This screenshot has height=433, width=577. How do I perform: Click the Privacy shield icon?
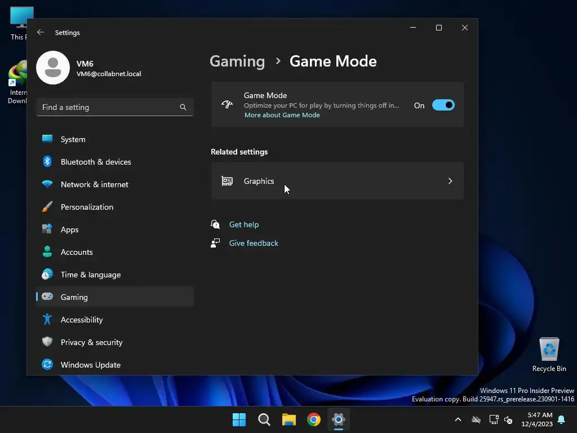click(x=47, y=342)
